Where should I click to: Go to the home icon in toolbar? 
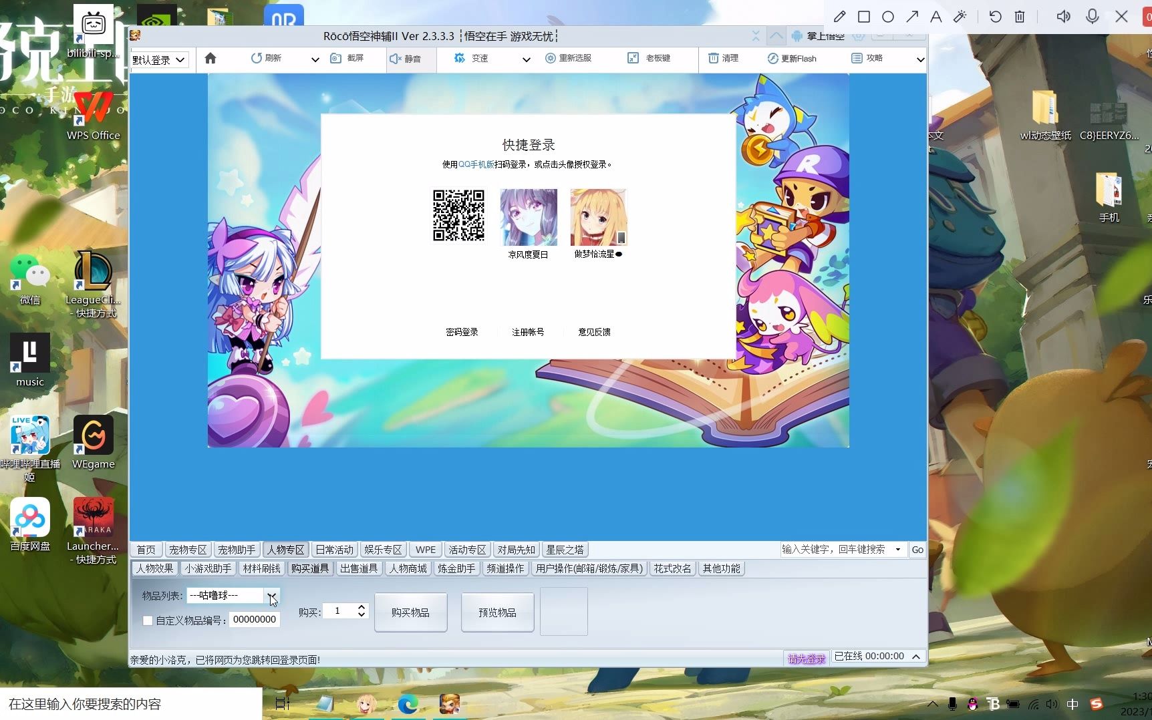coord(210,59)
